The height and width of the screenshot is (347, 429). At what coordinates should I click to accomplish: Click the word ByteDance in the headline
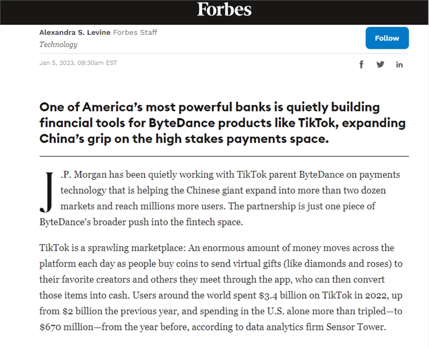182,123
